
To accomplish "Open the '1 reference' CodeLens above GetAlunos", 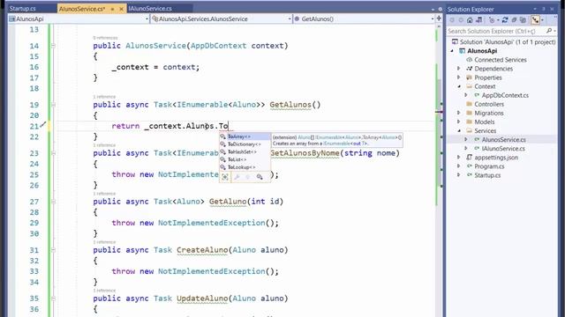I will pyautogui.click(x=104, y=97).
